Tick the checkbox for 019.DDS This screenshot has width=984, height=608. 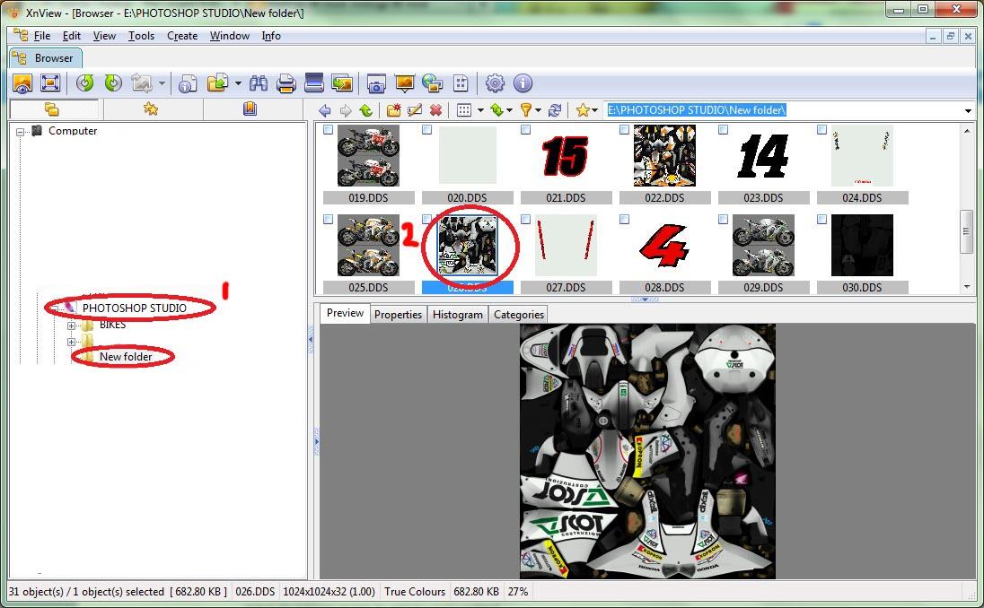click(x=328, y=130)
